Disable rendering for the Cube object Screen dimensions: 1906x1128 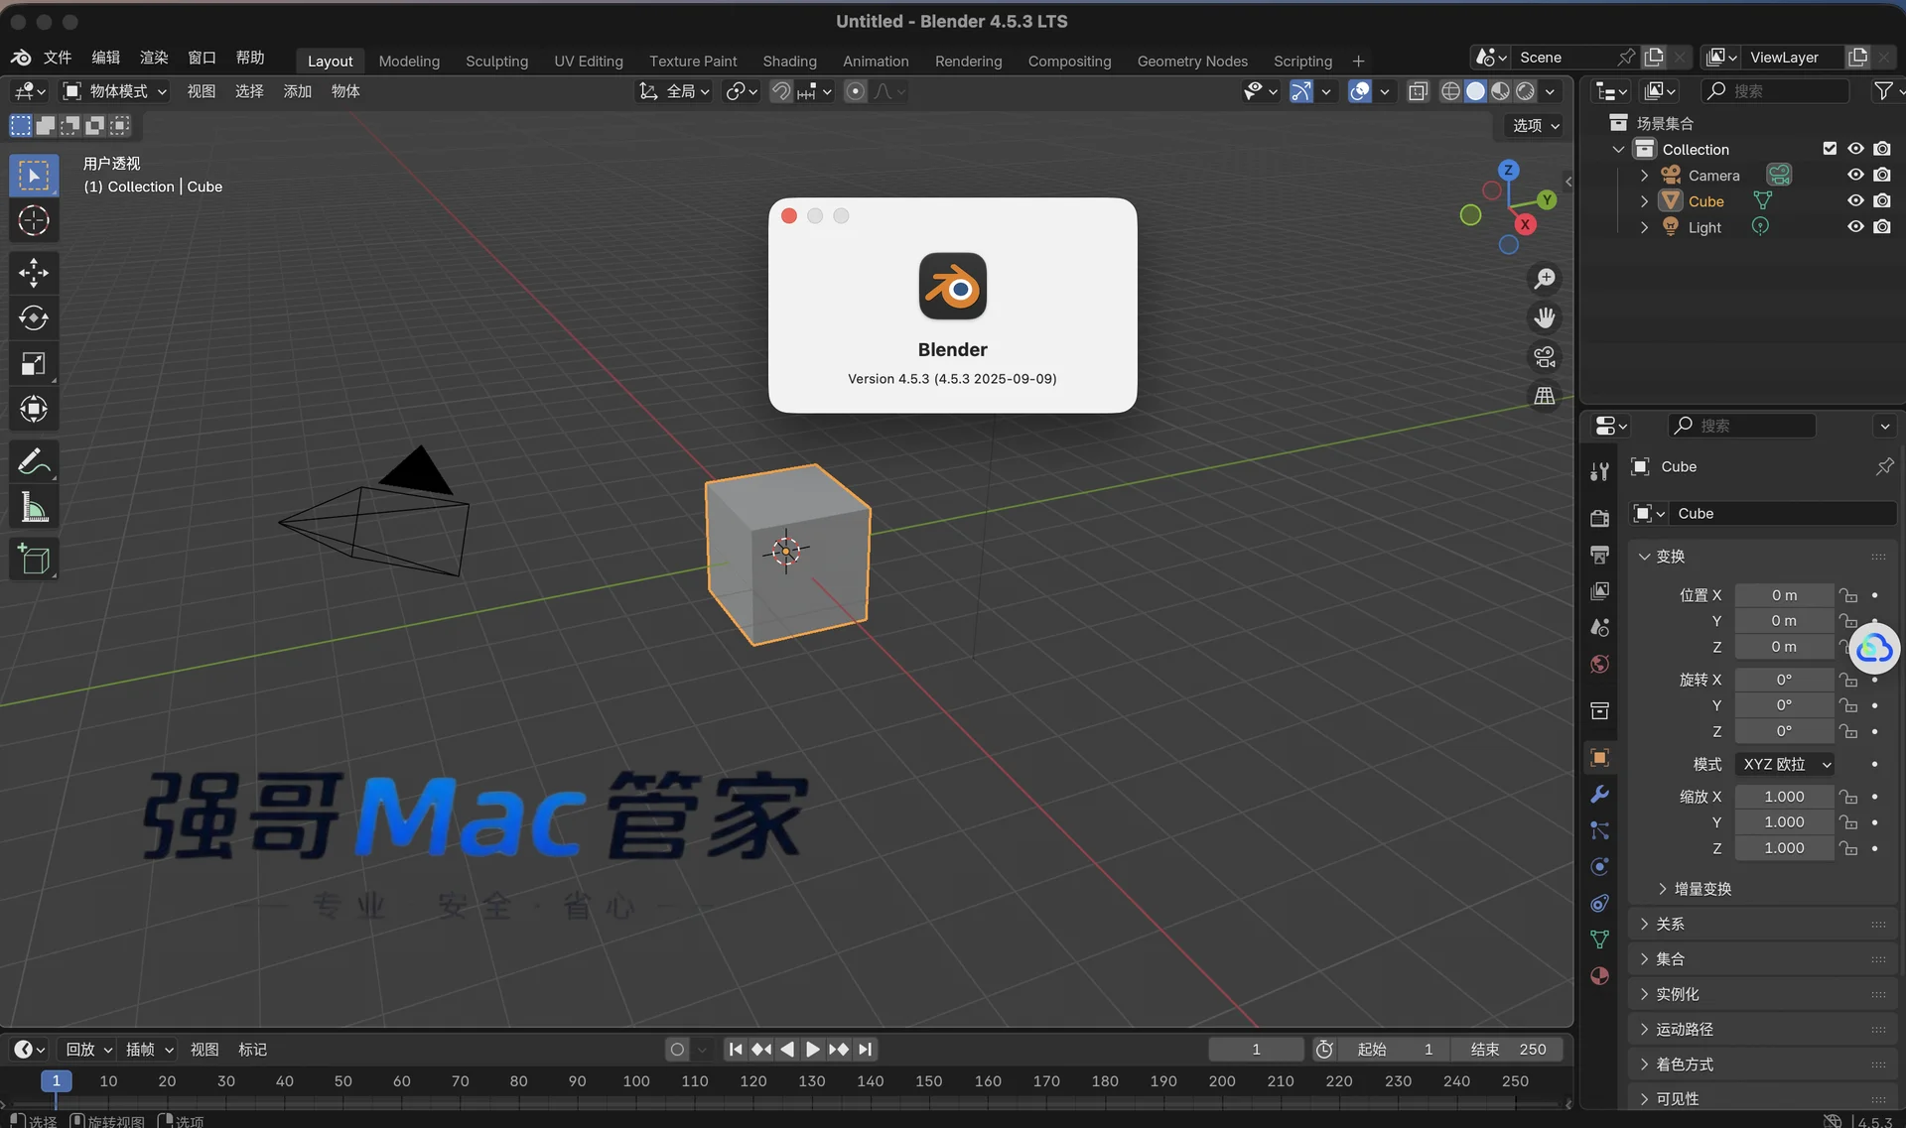coord(1882,200)
